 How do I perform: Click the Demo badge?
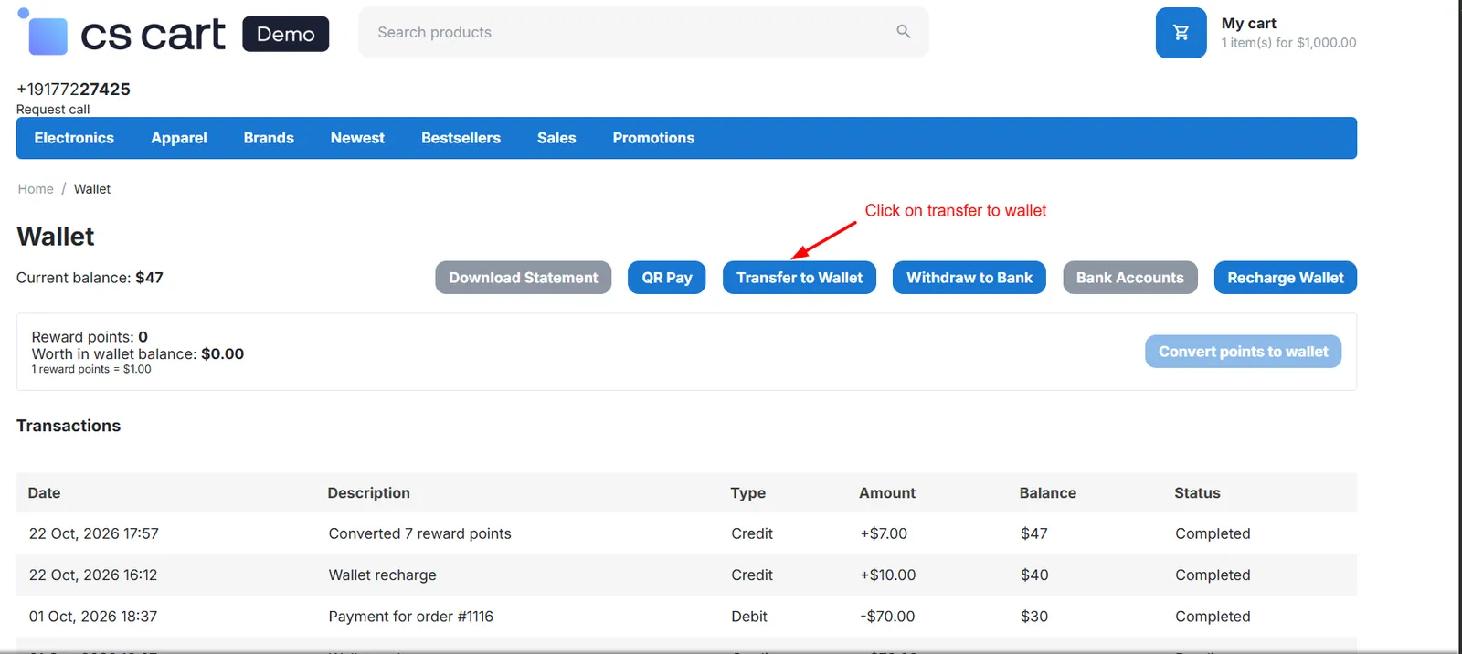[x=285, y=34]
